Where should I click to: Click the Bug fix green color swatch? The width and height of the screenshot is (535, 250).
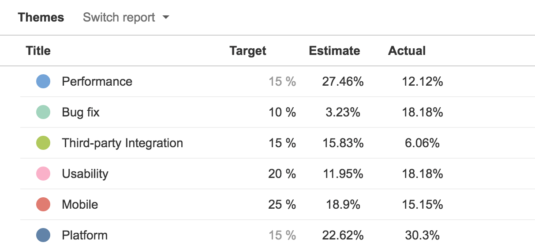pyautogui.click(x=43, y=112)
